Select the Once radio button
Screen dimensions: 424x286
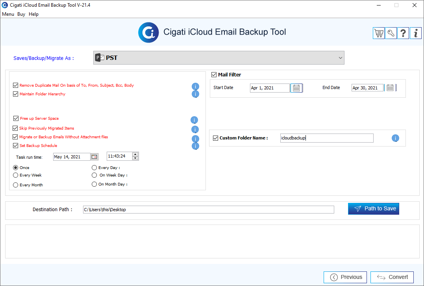[16, 168]
